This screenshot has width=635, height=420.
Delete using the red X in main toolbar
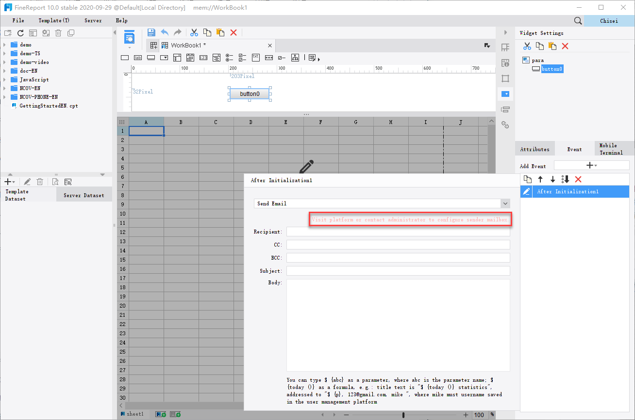click(234, 32)
